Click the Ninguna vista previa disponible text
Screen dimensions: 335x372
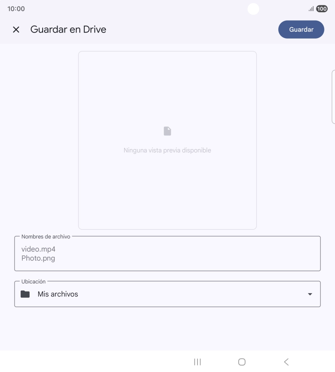[167, 150]
